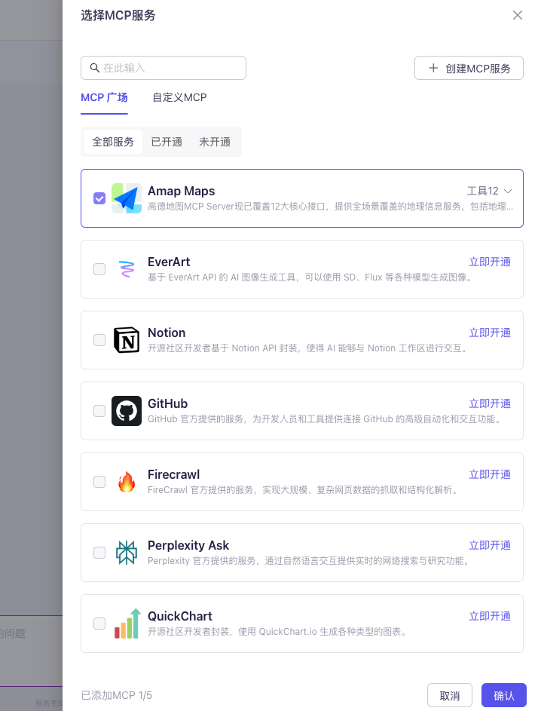Image resolution: width=538 pixels, height=711 pixels.
Task: Click the Perplexity Ask logo icon
Action: tap(127, 553)
